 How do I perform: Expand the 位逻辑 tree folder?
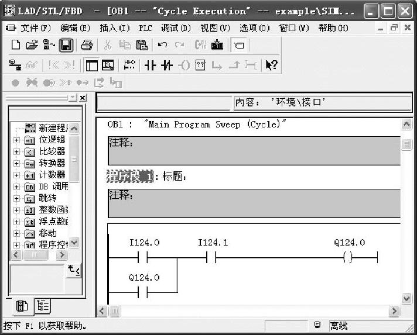point(16,140)
